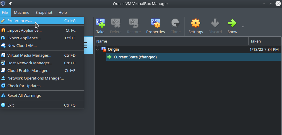Click the Discard toolbar icon
282x135 pixels.
pyautogui.click(x=215, y=23)
